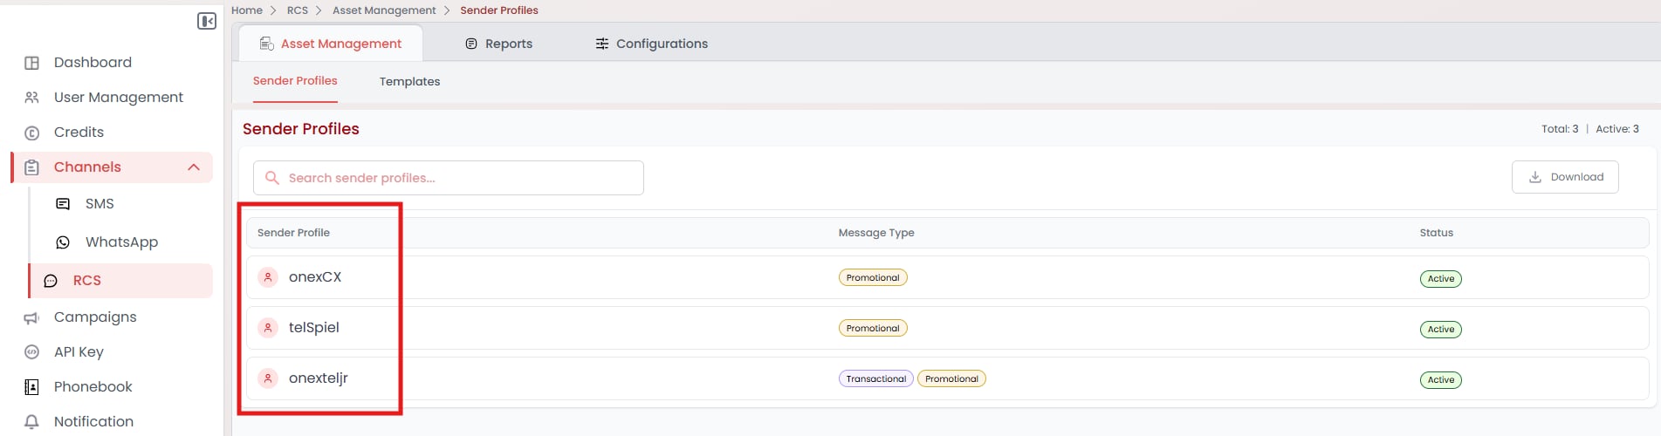Viewport: 1661px width, 436px height.
Task: Click the Active status of onexCX
Action: 1441,279
